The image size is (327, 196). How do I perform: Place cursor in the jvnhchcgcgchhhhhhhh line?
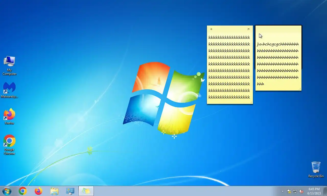278,44
